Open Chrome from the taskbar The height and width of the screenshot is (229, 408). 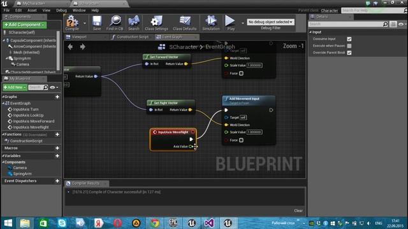click(x=154, y=223)
